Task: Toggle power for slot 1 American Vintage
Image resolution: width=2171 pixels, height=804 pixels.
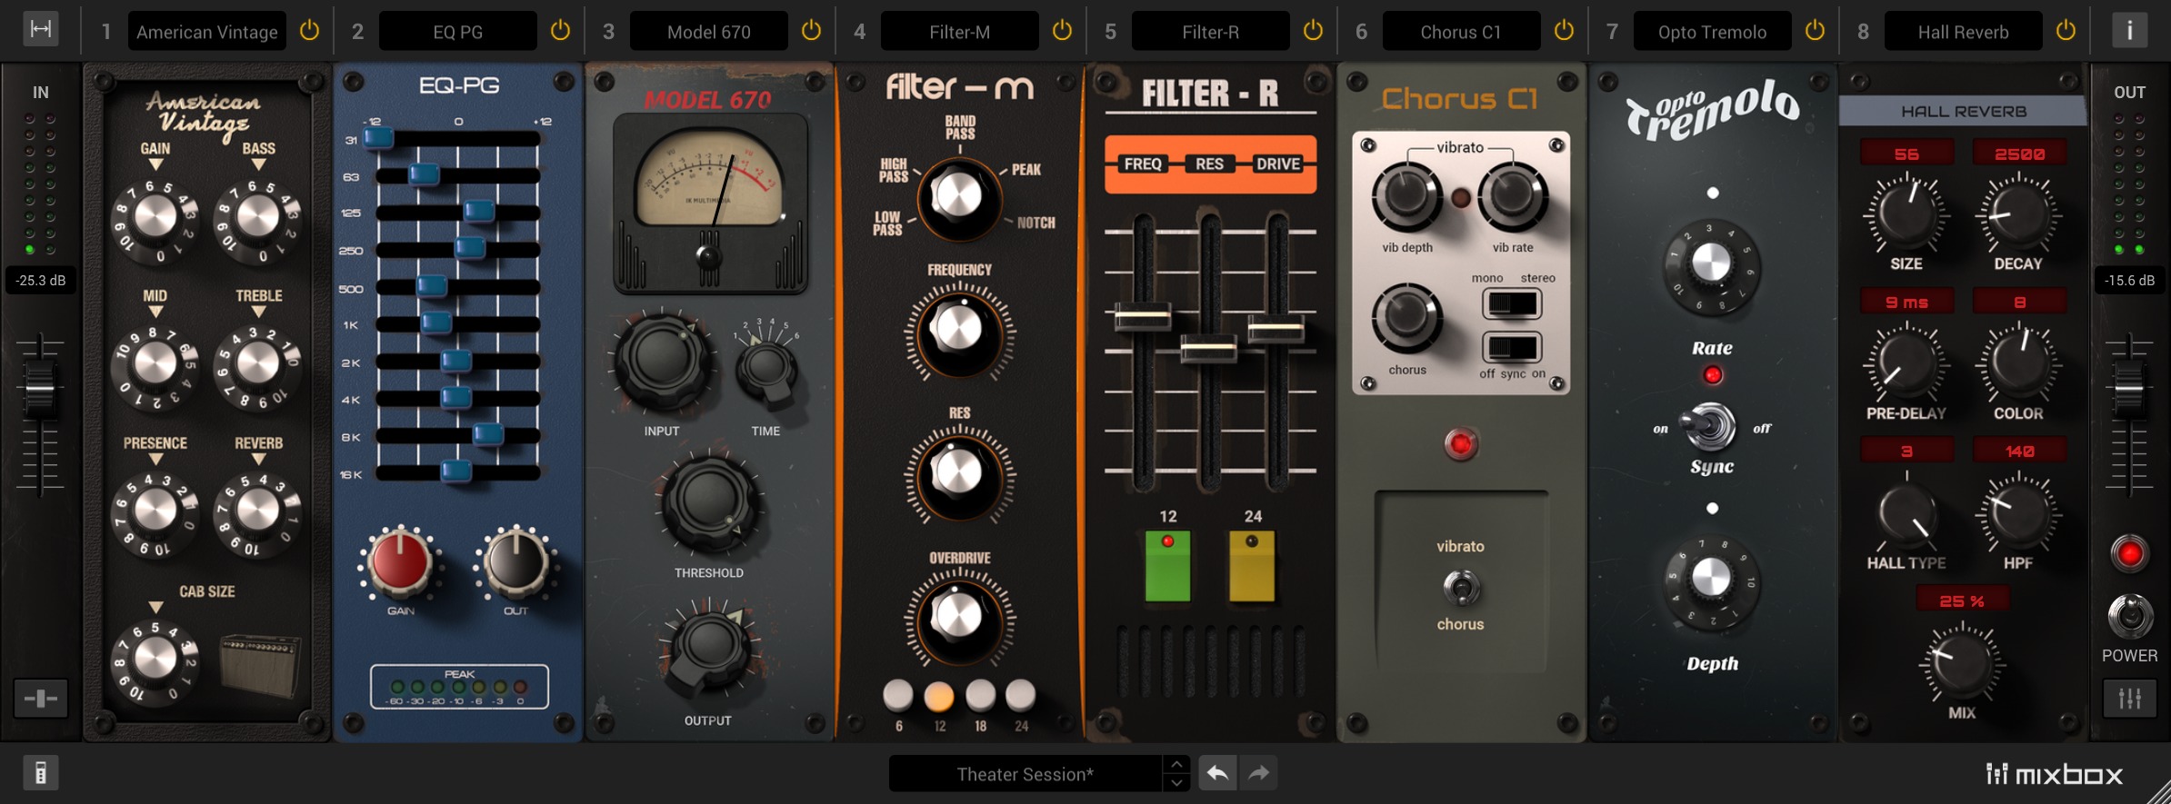Action: pos(309,31)
